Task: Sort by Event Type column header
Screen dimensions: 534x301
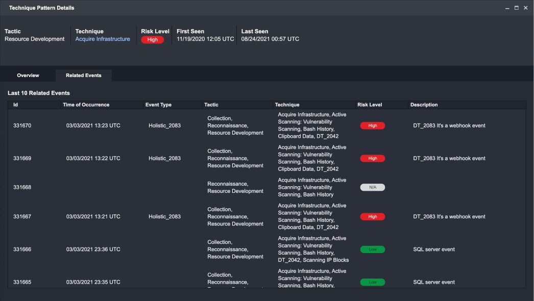Action: click(x=158, y=105)
